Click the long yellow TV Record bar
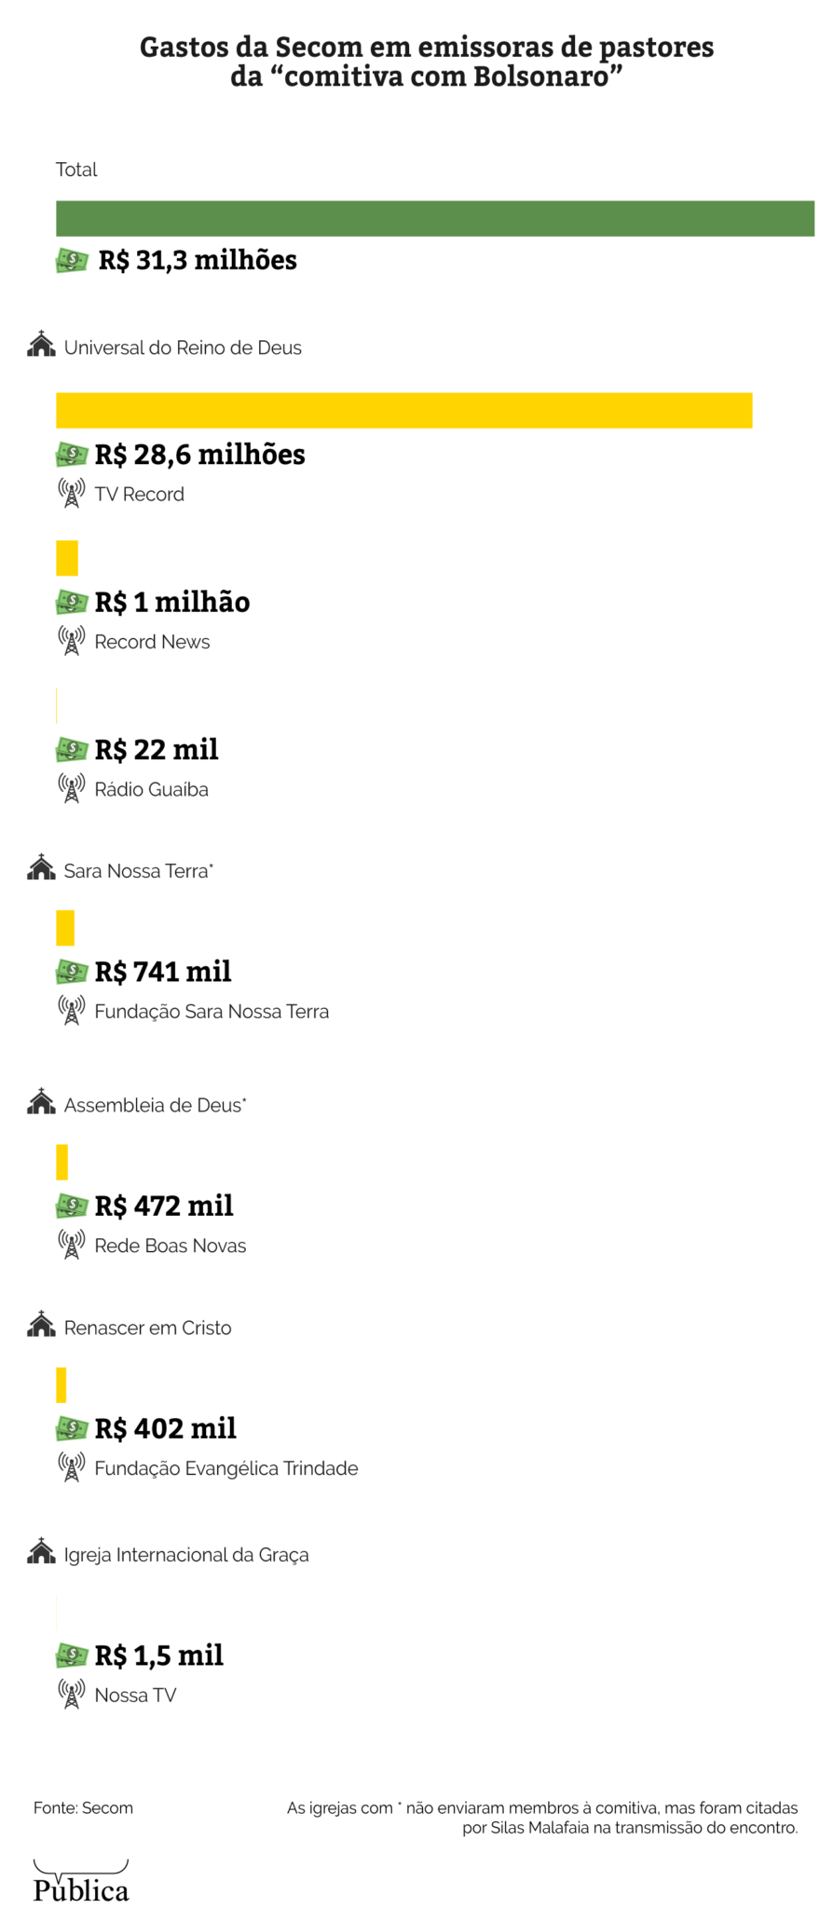Image resolution: width=833 pixels, height=1908 pixels. click(x=403, y=411)
